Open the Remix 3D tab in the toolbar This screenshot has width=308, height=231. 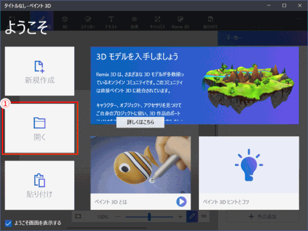(x=180, y=22)
